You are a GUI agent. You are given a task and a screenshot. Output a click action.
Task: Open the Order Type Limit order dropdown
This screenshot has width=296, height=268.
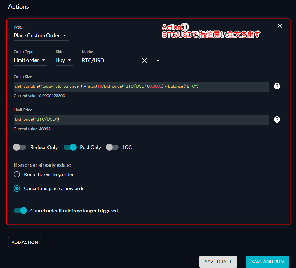pyautogui.click(x=30, y=60)
